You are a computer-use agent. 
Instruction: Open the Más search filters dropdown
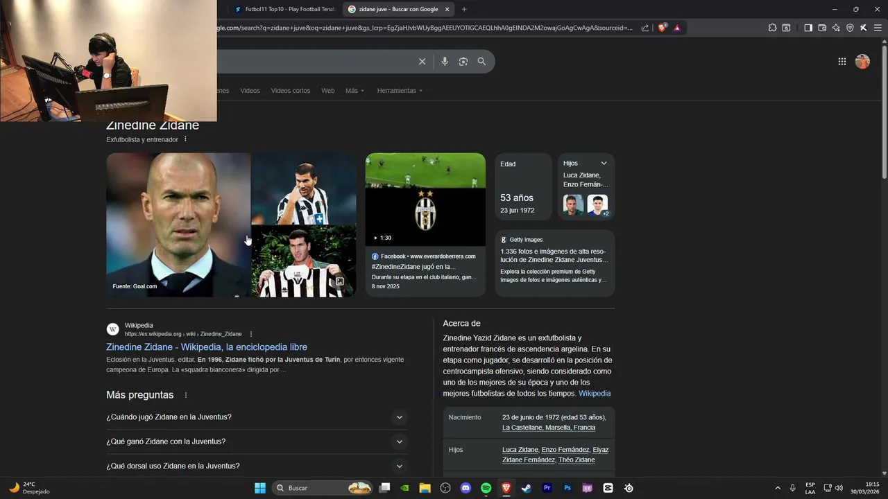point(355,91)
